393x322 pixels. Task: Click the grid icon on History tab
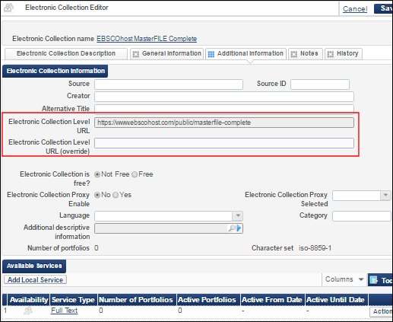(331, 54)
